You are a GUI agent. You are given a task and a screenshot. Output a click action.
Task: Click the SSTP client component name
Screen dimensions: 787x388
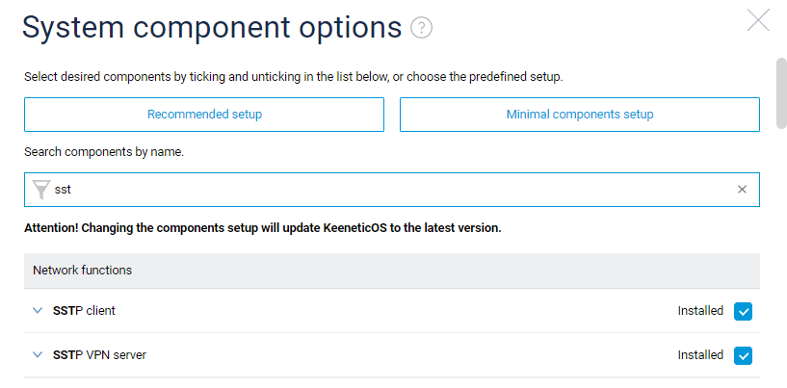pos(84,311)
